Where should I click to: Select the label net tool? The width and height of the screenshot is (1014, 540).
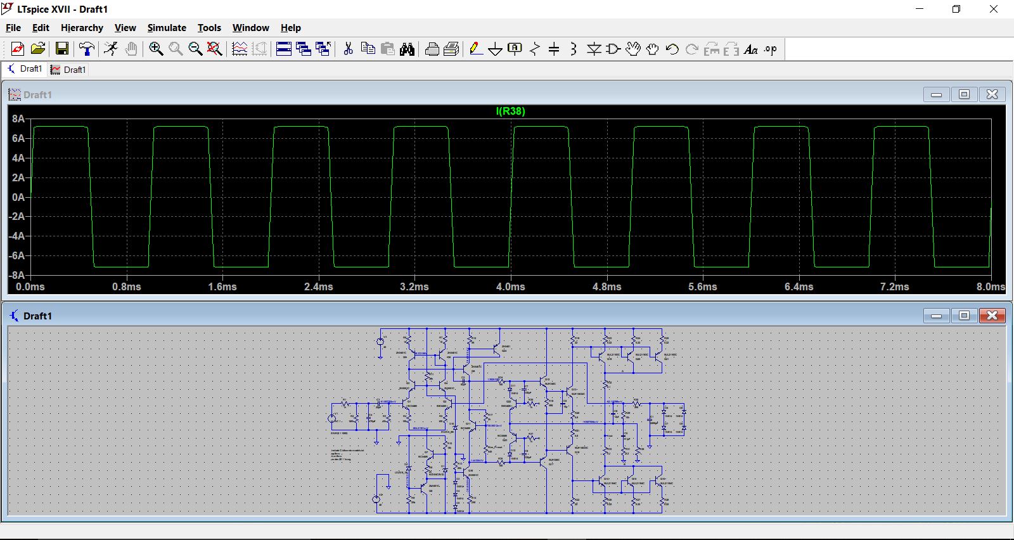[515, 49]
